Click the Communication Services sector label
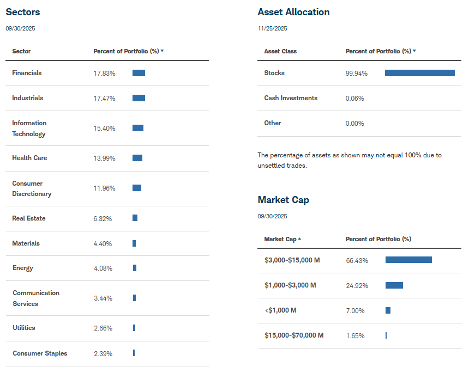 coord(36,298)
